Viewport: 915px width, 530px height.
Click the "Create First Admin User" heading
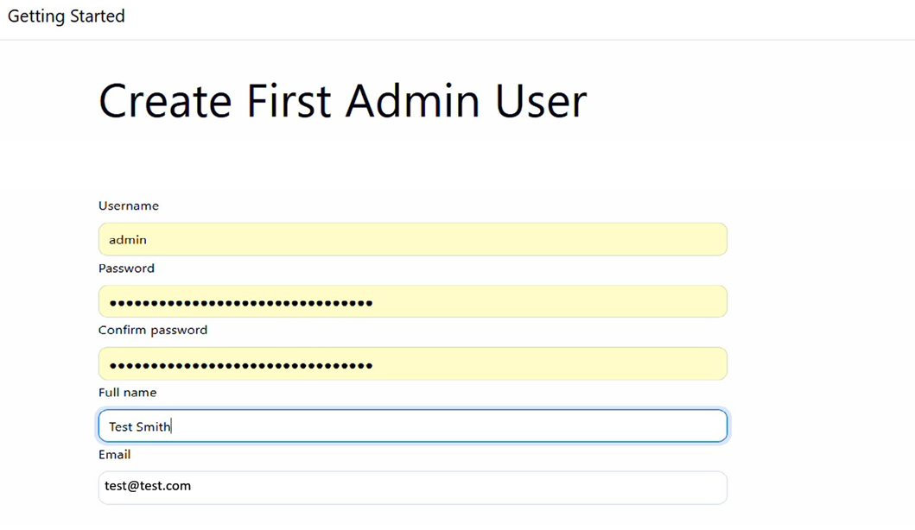[342, 102]
